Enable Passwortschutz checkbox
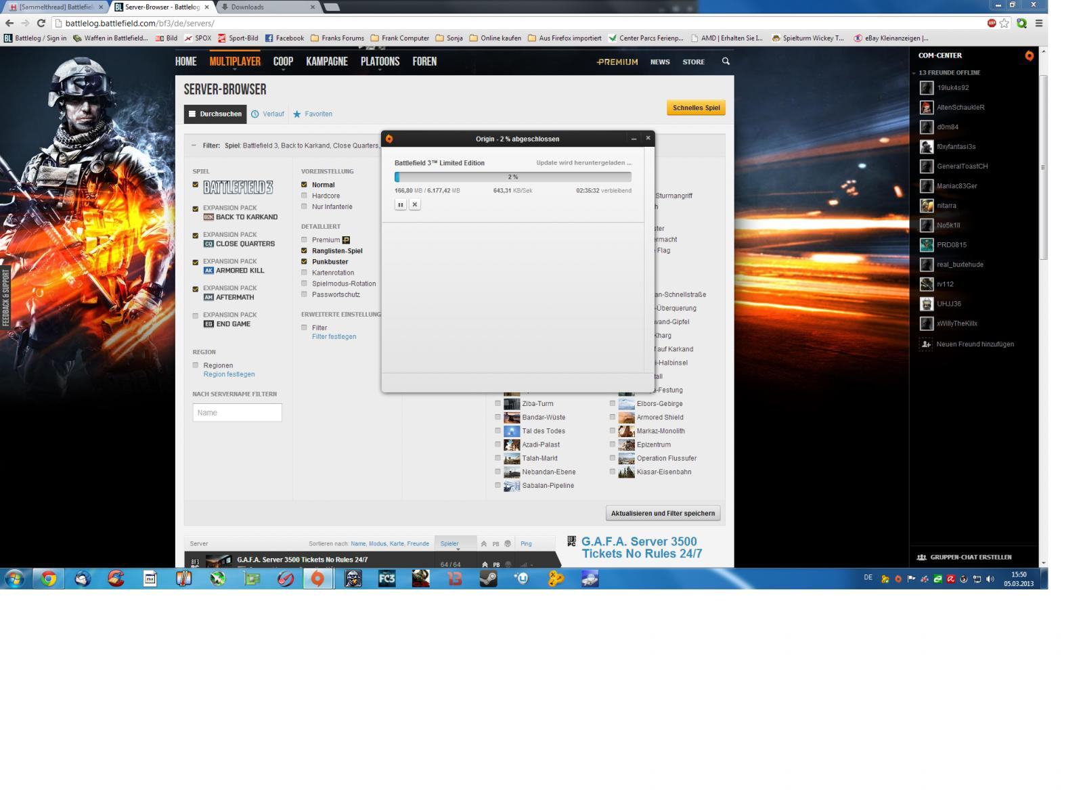 (304, 294)
